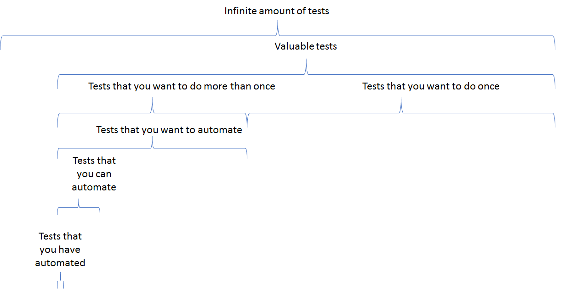This screenshot has width=565, height=301.
Task: Click the brace under the "more than once" label
Action: point(152,113)
